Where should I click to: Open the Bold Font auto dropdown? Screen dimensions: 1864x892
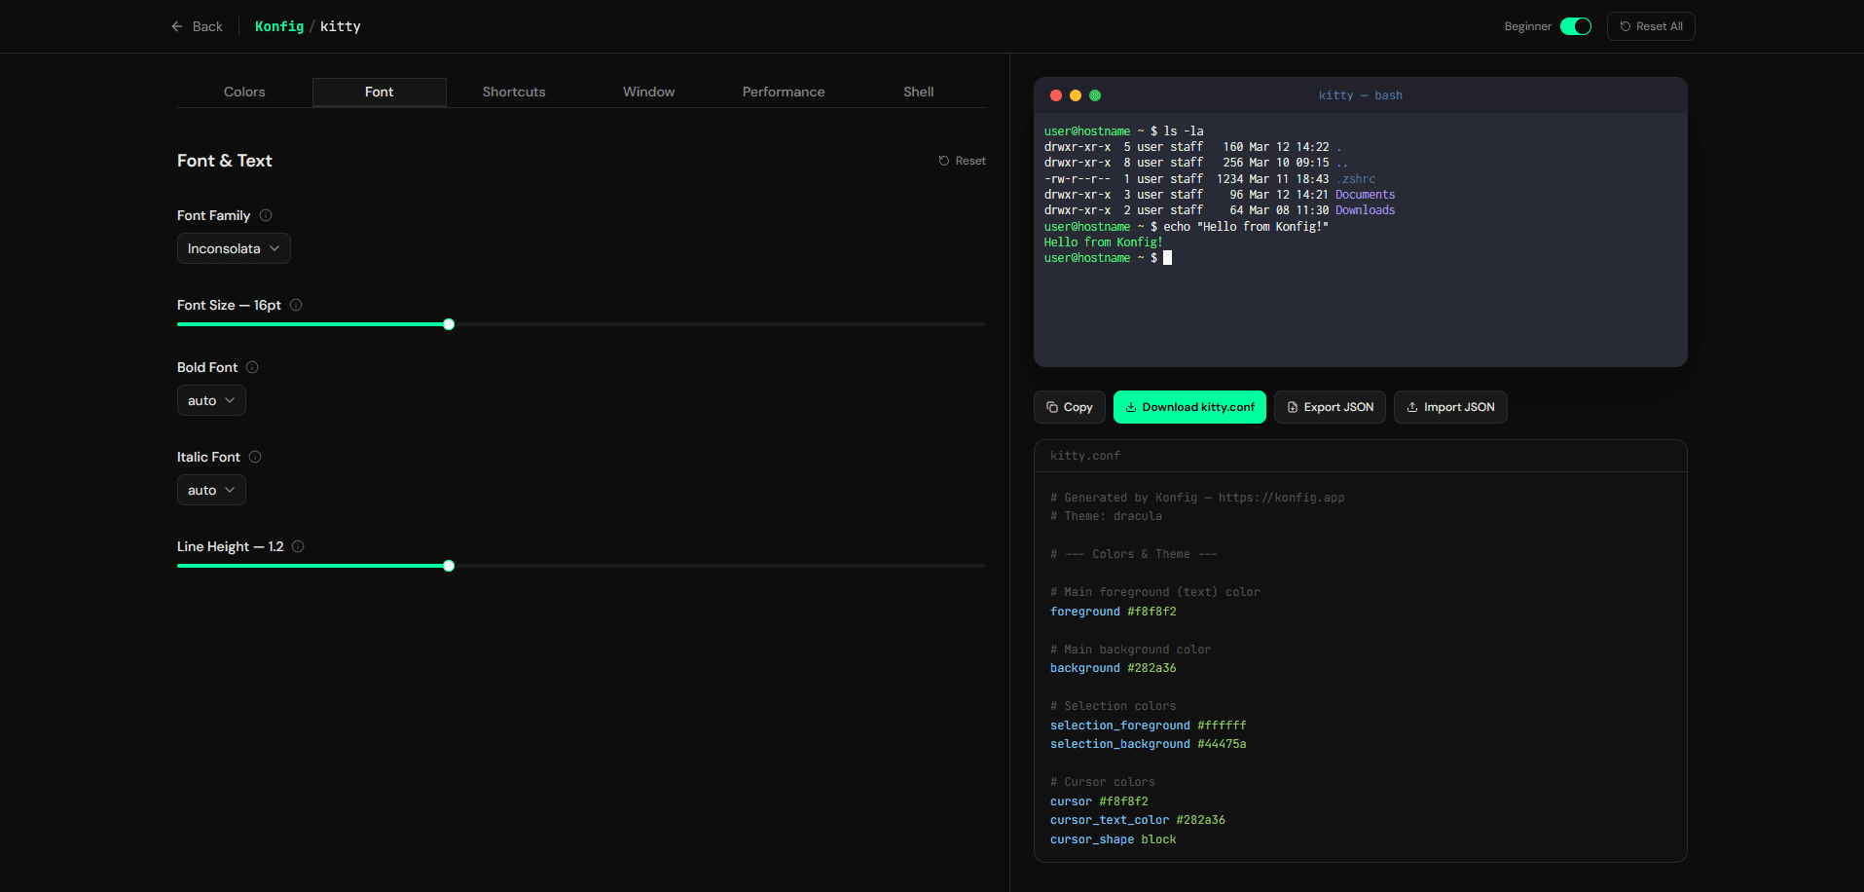211,400
